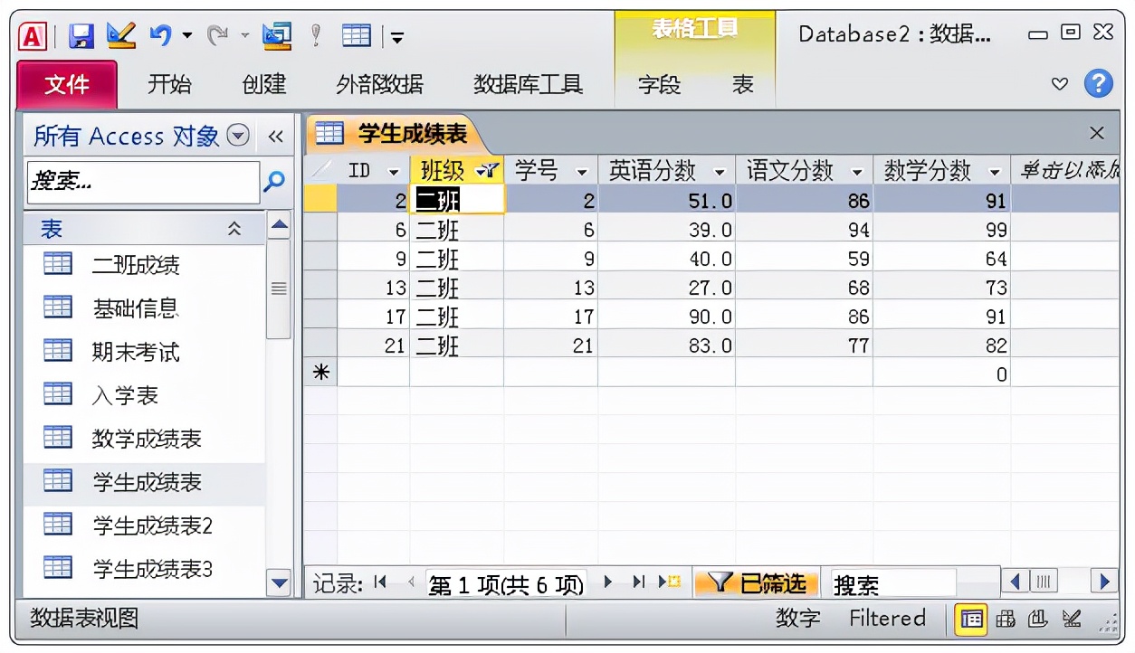Open the Undo history dropdown arrow
Viewport: 1135px width, 653px height.
click(x=187, y=36)
